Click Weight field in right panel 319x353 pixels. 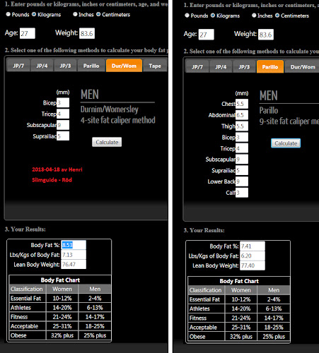click(266, 35)
